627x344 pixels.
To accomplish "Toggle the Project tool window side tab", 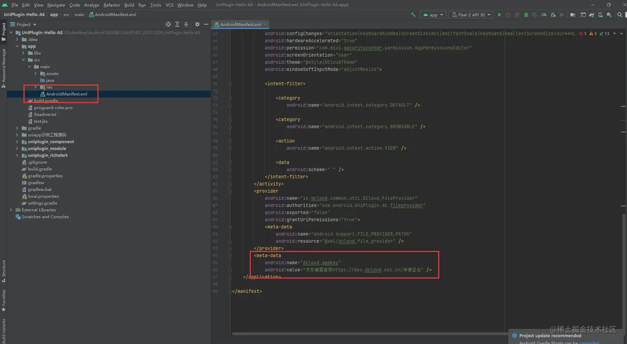I will click(4, 32).
